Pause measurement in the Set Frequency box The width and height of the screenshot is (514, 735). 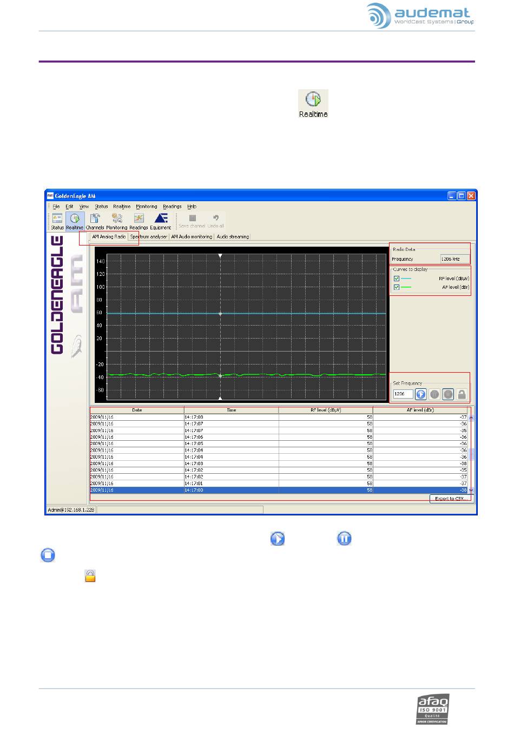(x=434, y=394)
